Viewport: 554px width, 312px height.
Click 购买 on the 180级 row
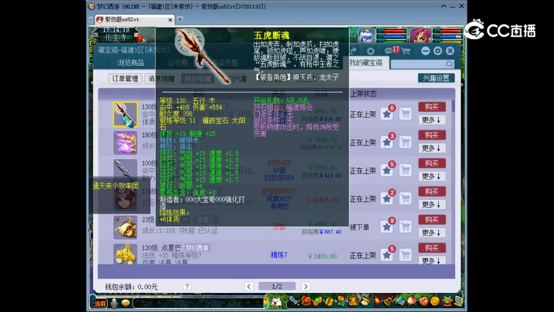tap(432, 135)
